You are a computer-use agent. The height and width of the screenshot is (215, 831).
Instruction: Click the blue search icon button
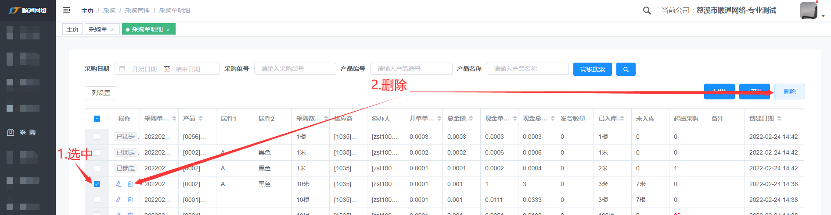pos(626,69)
